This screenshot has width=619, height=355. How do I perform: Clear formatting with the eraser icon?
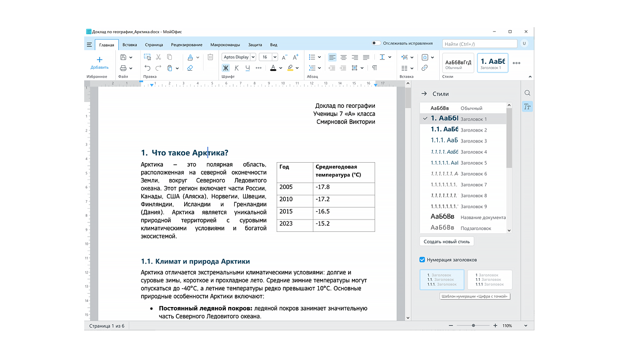[190, 68]
